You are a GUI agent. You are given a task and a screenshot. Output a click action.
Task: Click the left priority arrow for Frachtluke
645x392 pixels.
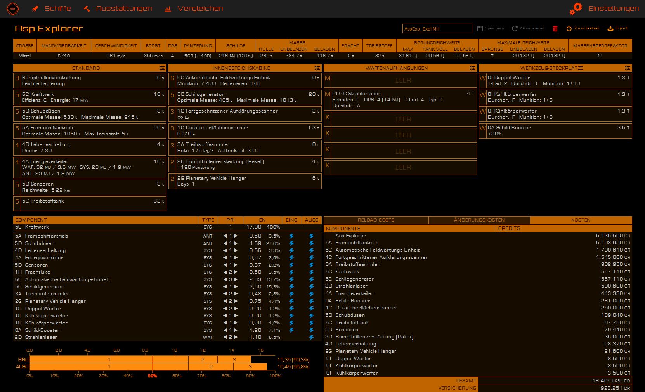tap(225, 272)
